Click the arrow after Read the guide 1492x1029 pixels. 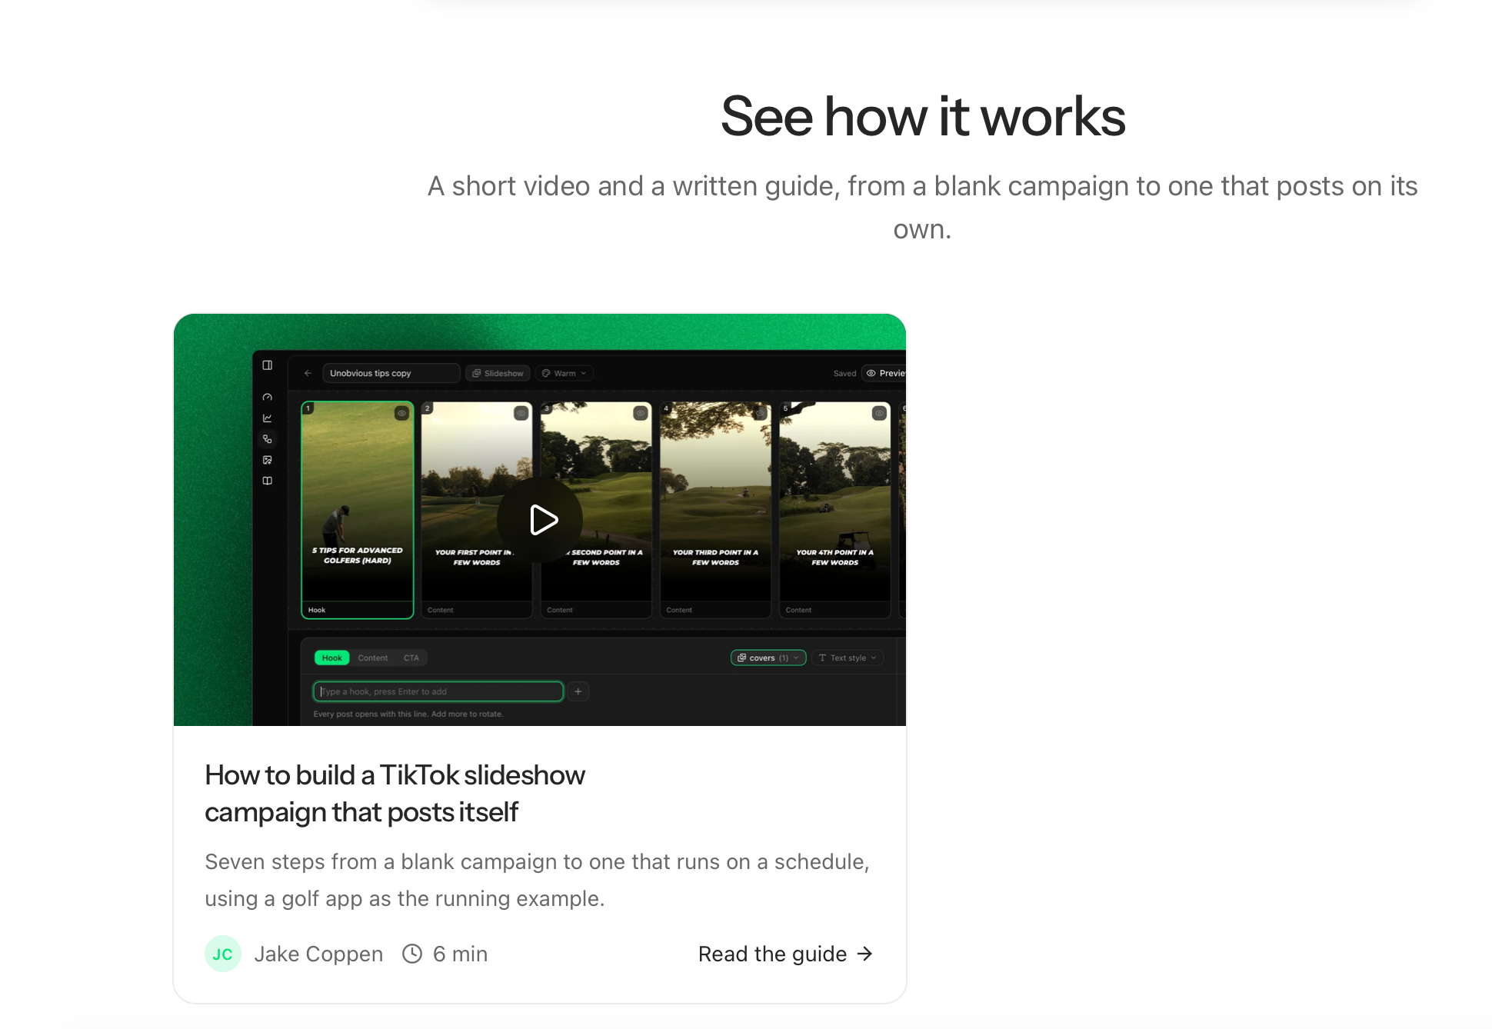[x=865, y=954]
